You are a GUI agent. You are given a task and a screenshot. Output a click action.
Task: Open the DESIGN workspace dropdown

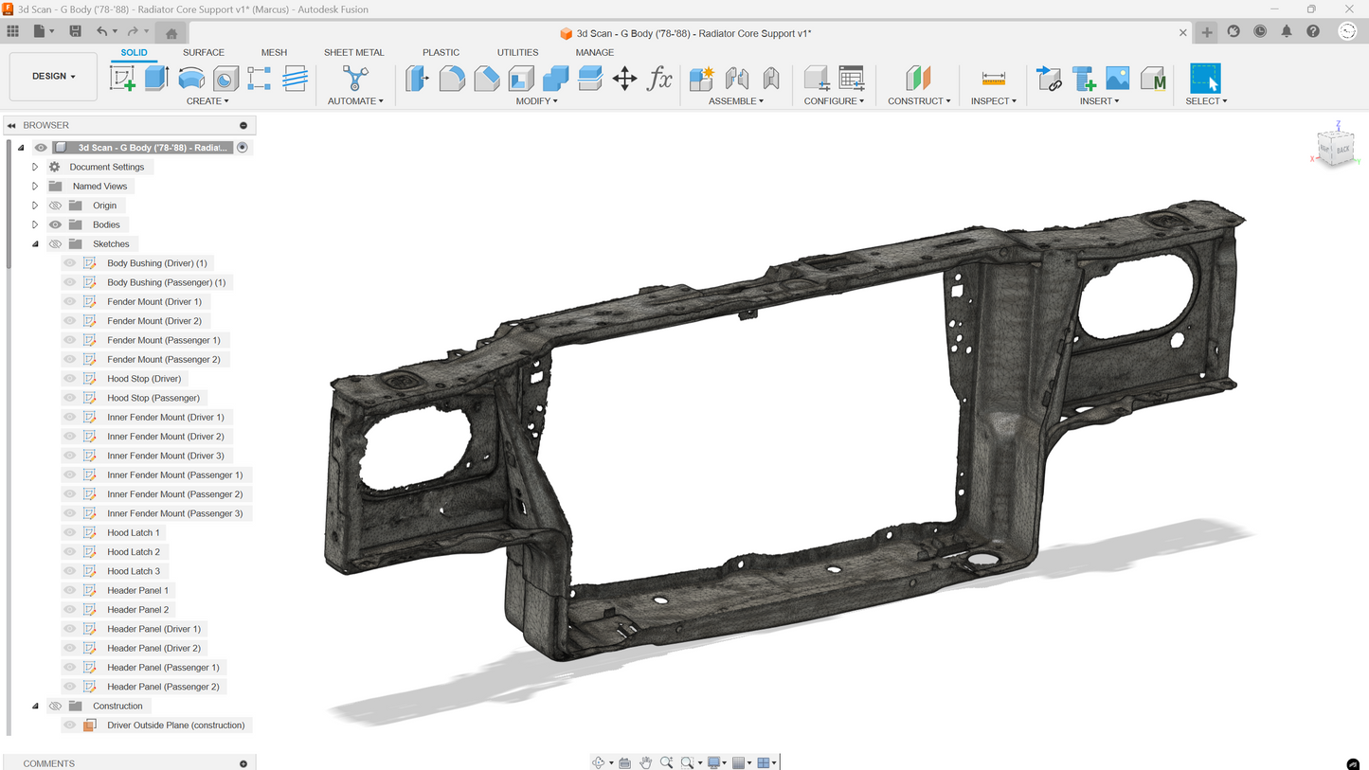pyautogui.click(x=53, y=76)
